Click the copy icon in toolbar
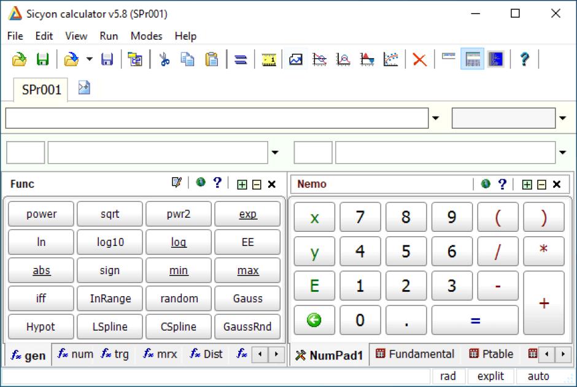This screenshot has width=577, height=387. pos(187,59)
